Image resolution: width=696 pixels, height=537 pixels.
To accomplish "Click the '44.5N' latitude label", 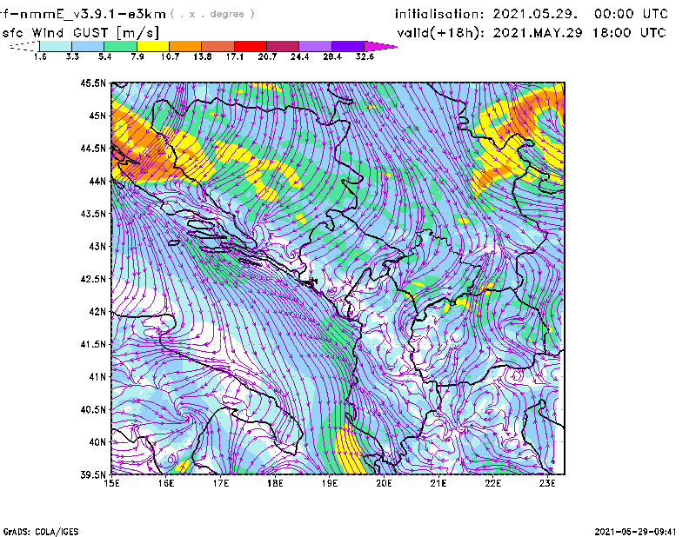I will pos(93,148).
